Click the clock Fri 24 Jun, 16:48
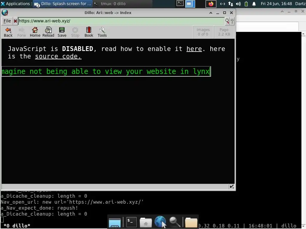The width and height of the screenshot is (306, 229). pyautogui.click(x=276, y=4)
